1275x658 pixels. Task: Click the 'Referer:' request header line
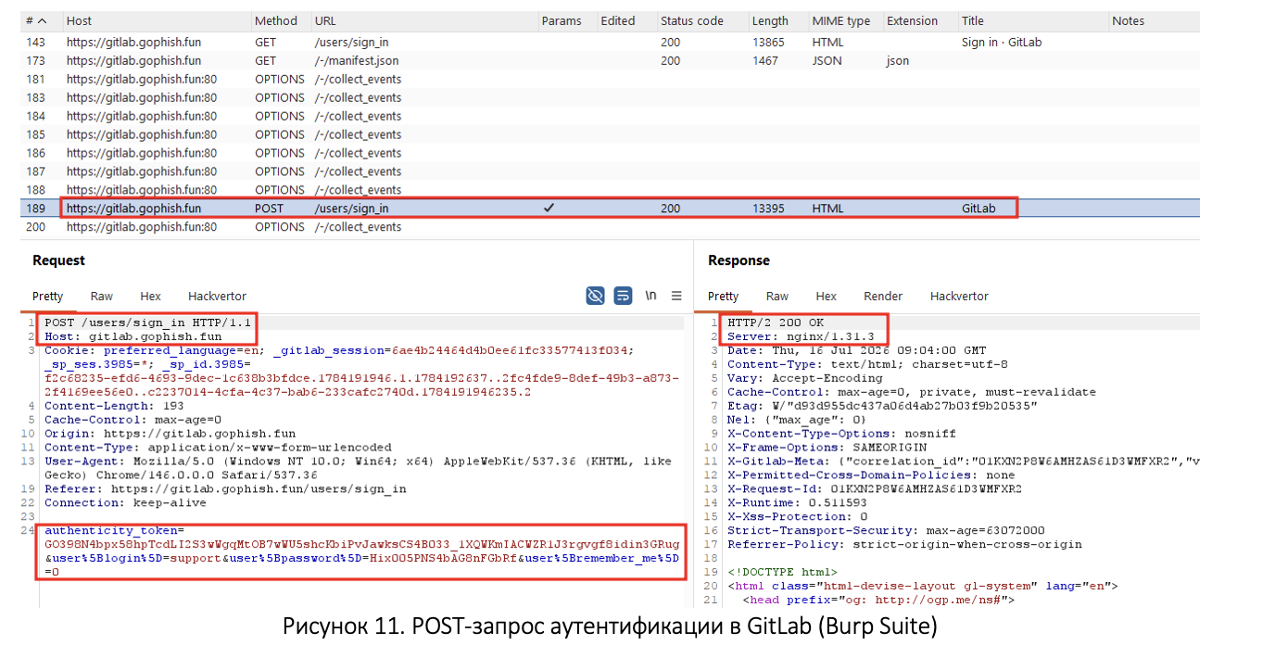tap(225, 489)
